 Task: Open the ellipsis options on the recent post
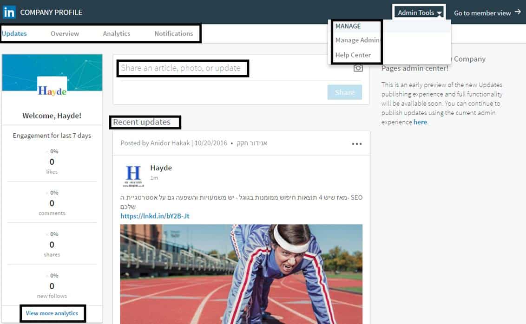pos(356,144)
